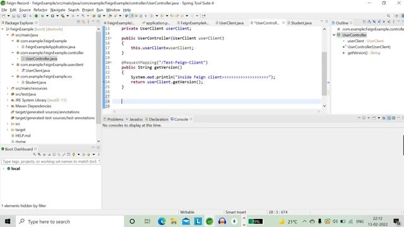This screenshot has width=404, height=227.
Task: Click the Open Console icon in Console toolbar
Action: pos(374,118)
